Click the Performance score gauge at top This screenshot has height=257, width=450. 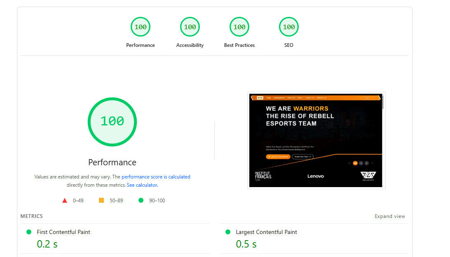pos(141,27)
